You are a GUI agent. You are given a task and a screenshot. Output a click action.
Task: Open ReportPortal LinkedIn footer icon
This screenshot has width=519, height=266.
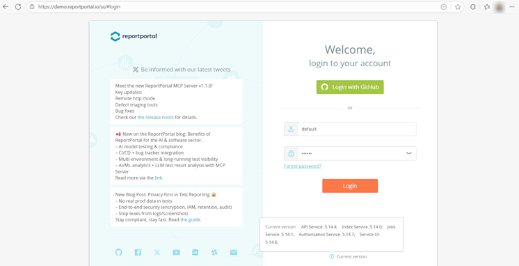(195, 252)
